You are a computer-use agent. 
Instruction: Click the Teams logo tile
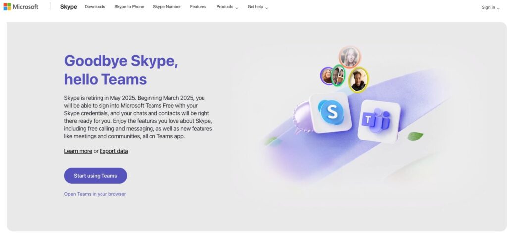tap(379, 121)
